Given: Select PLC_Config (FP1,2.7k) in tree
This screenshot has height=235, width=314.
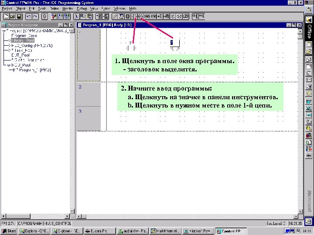Looking at the screenshot, I should pyautogui.click(x=32, y=46).
